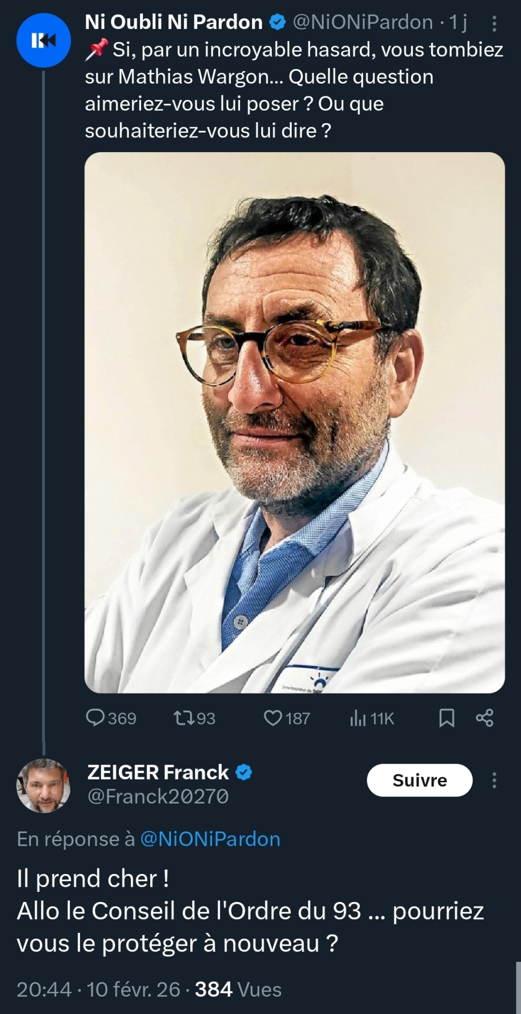Bookmark the Ni Oubli Ni Pardon post
Viewport: 521px width, 1014px height.
[x=446, y=718]
